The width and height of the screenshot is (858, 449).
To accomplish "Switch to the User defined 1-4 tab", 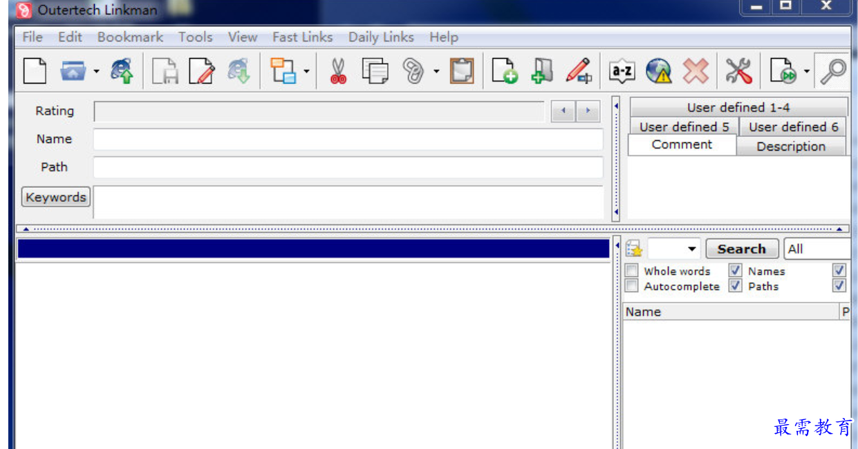I will [738, 108].
